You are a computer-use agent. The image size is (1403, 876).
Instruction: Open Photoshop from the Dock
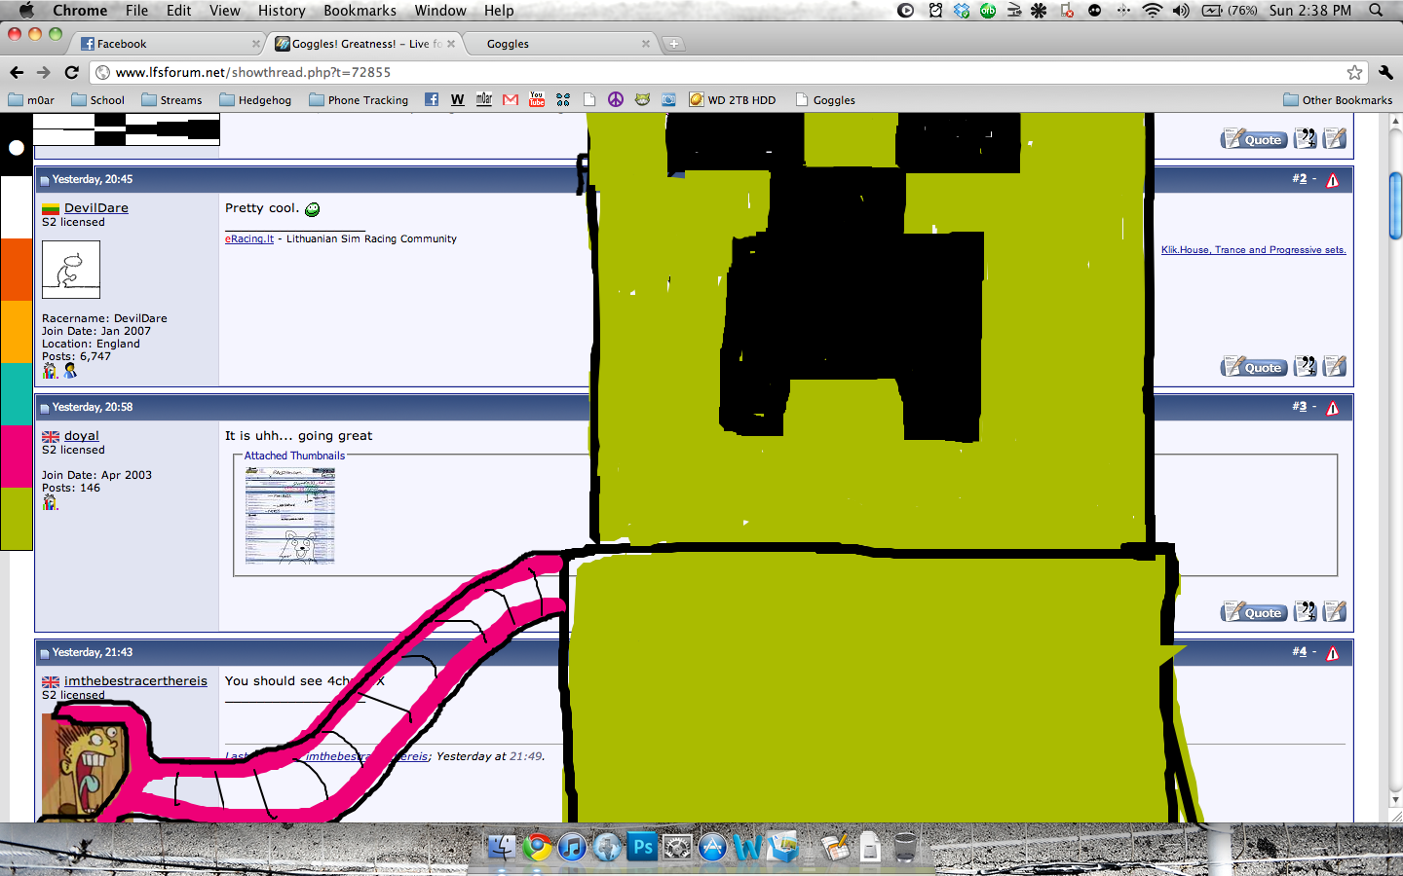pyautogui.click(x=642, y=847)
